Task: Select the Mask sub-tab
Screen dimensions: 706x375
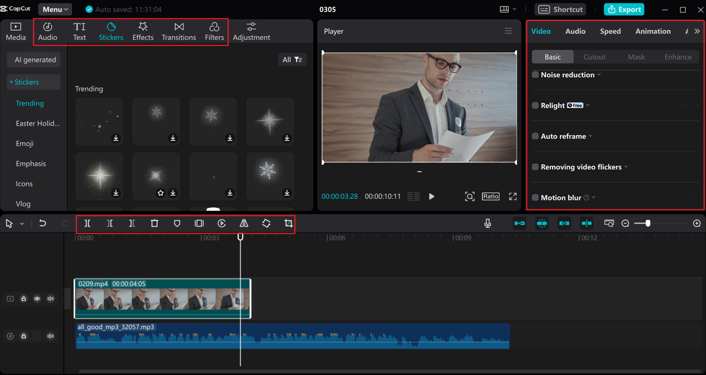Action: point(636,57)
